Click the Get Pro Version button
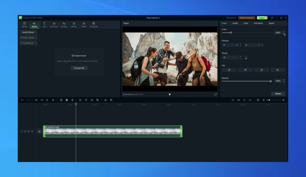This screenshot has height=177, width=306. [247, 18]
